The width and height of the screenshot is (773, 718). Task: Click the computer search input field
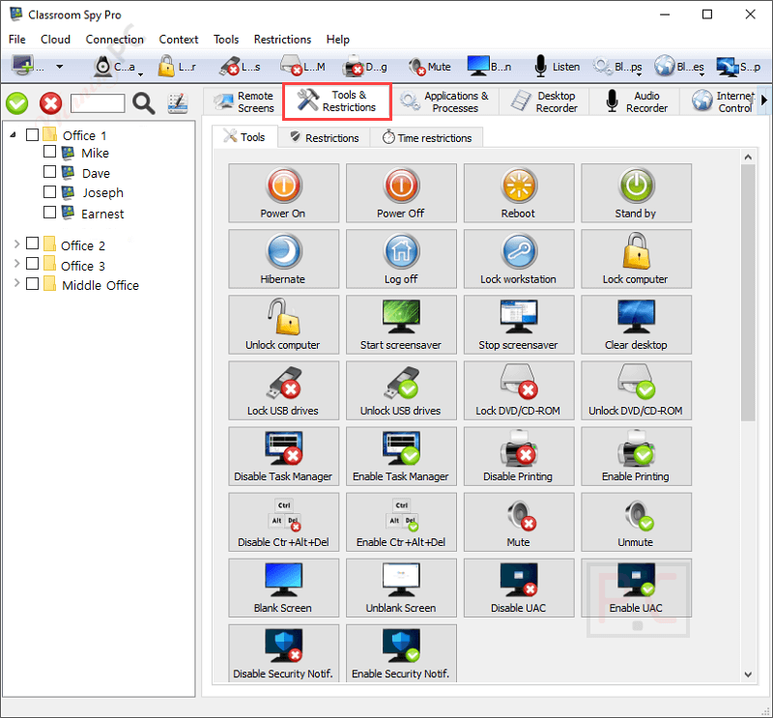point(98,103)
